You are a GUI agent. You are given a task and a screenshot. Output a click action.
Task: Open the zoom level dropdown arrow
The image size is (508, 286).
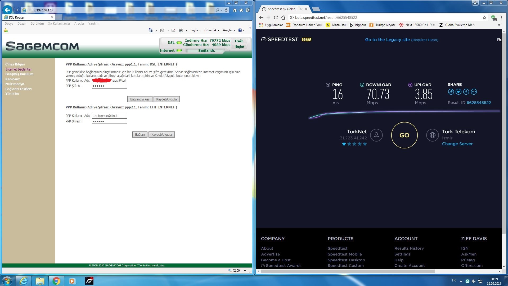[x=245, y=271]
